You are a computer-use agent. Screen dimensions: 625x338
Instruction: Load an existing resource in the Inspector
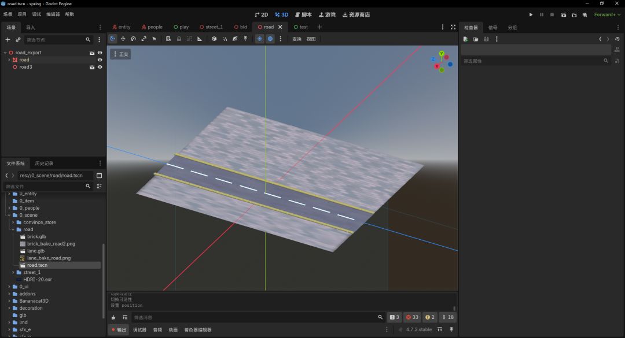pos(476,39)
